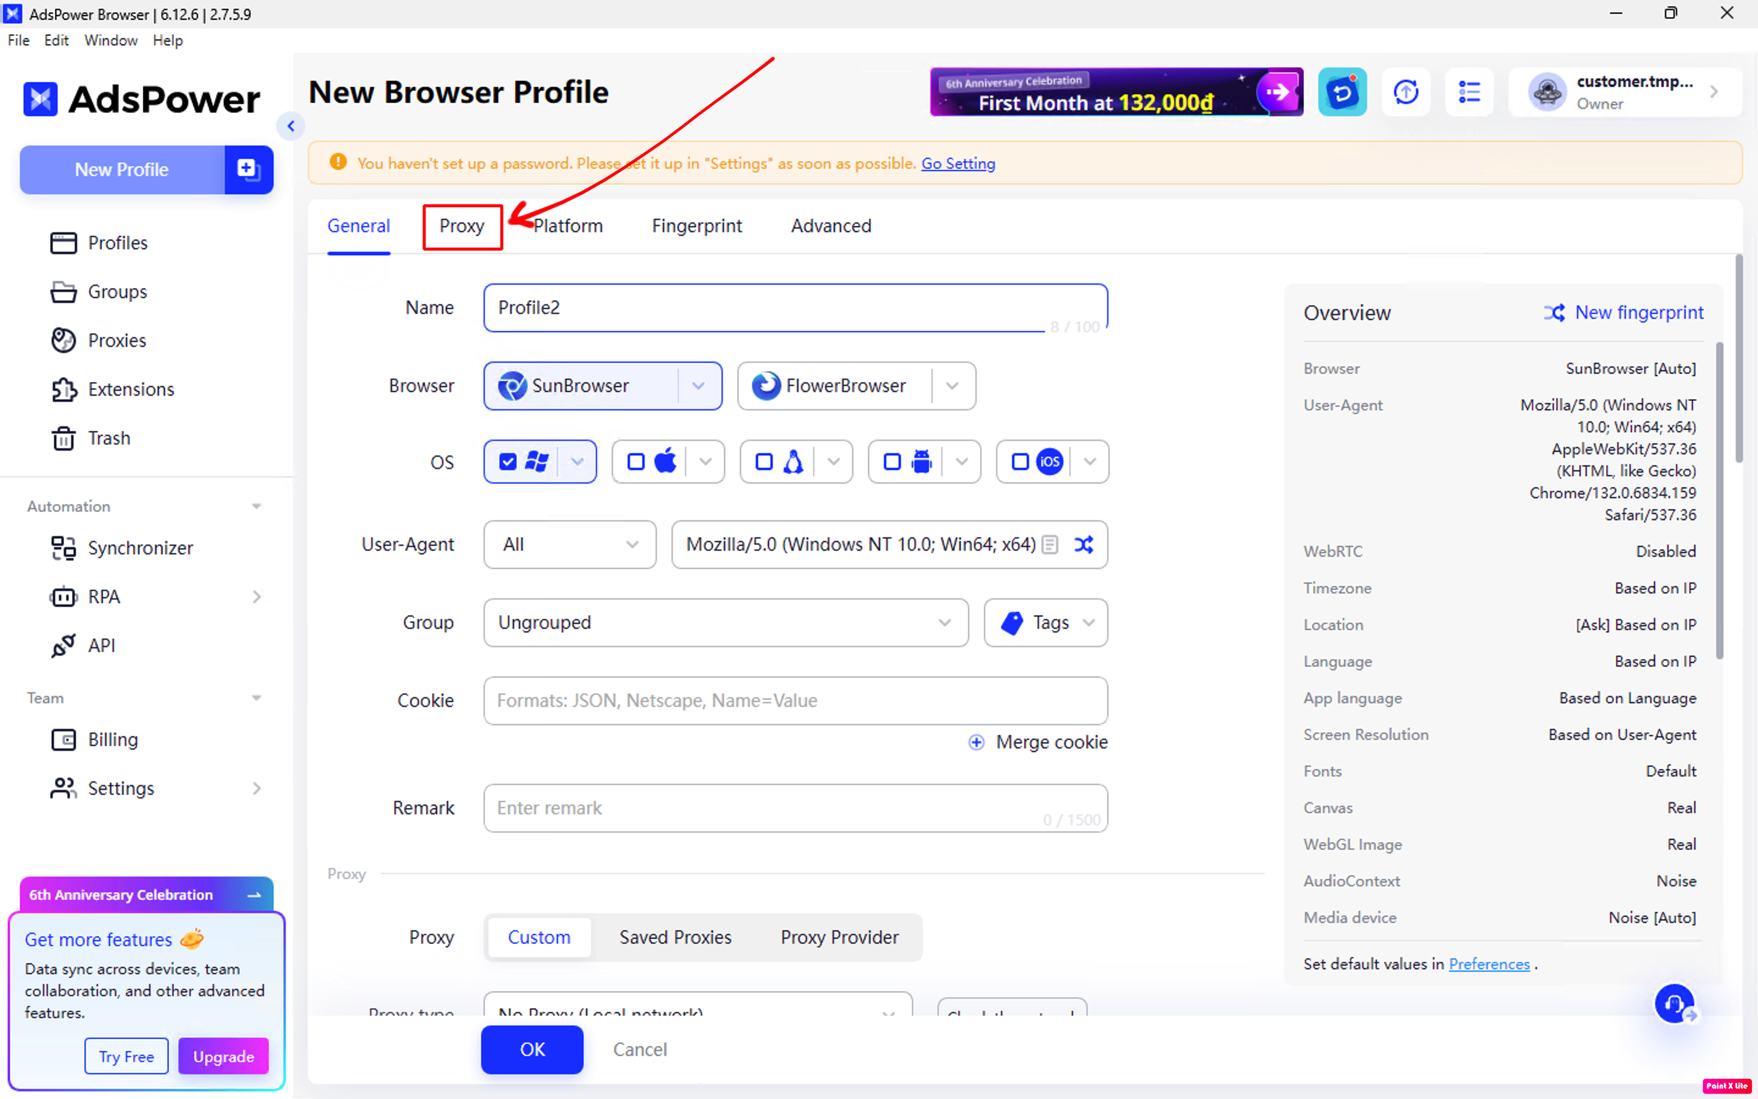Click the anniversary banner arrow button
Viewport: 1758px width, 1099px height.
point(1279,92)
